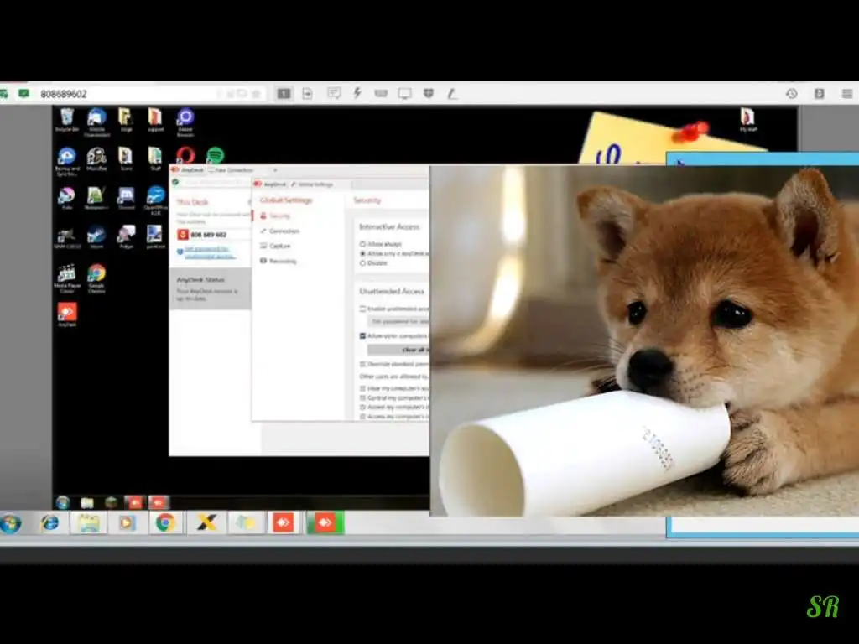Select the Opera browser desktop icon

click(185, 155)
